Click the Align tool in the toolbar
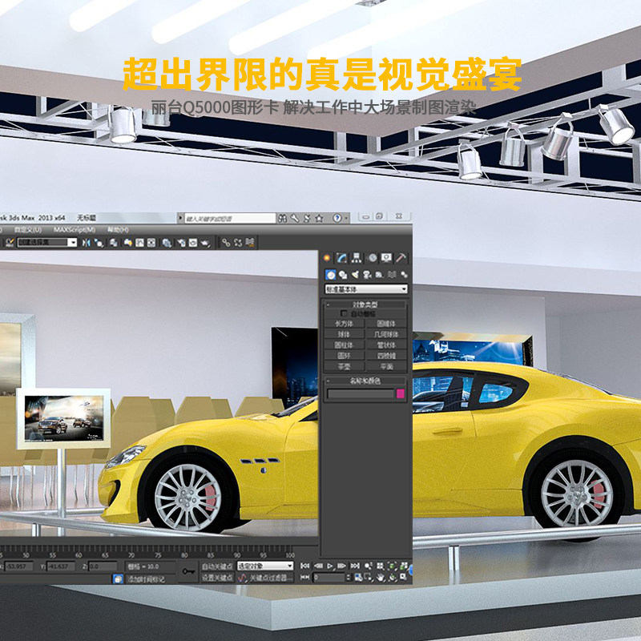The height and width of the screenshot is (641, 641). point(99,243)
